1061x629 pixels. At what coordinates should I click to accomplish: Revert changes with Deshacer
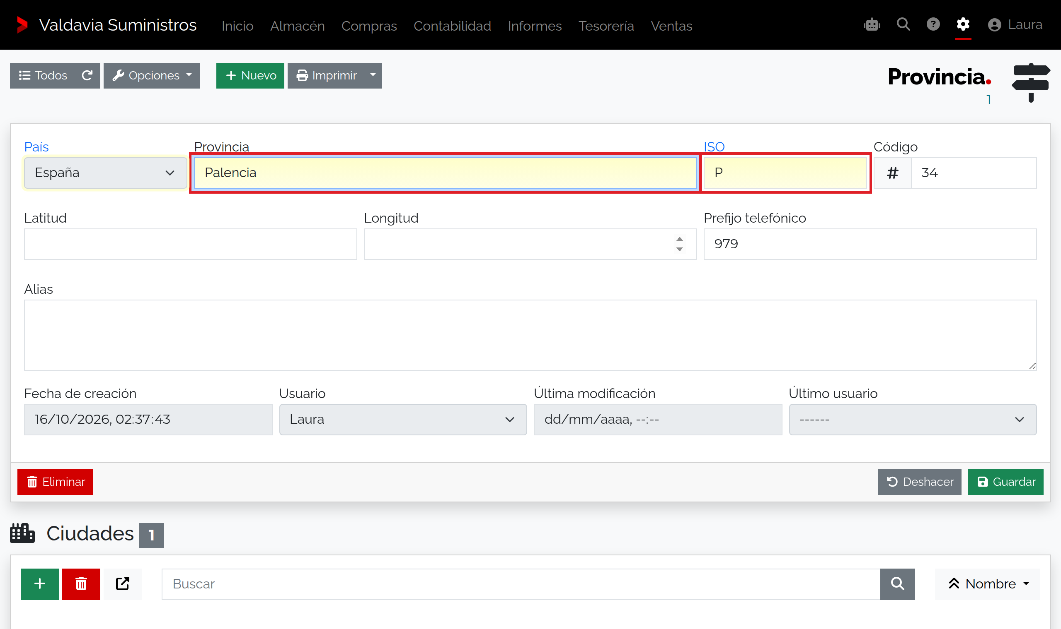pyautogui.click(x=919, y=482)
